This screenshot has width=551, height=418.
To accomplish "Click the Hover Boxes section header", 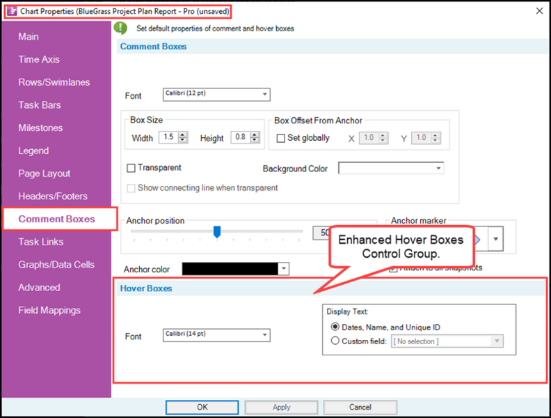I will click(146, 288).
